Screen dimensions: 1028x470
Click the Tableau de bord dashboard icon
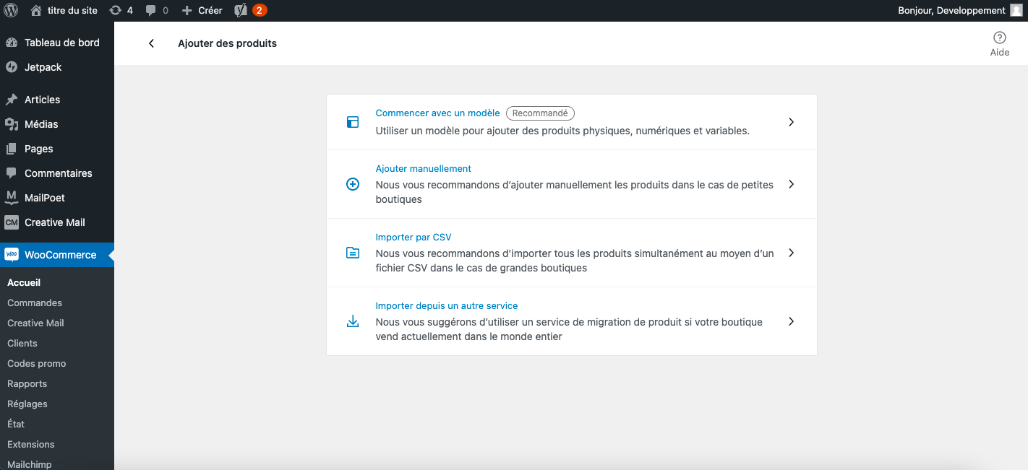pos(12,43)
